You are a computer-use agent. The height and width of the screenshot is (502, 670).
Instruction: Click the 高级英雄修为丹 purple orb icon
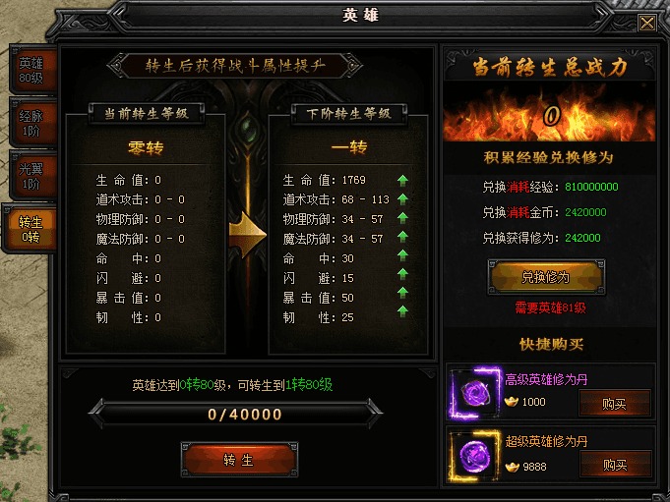(475, 393)
